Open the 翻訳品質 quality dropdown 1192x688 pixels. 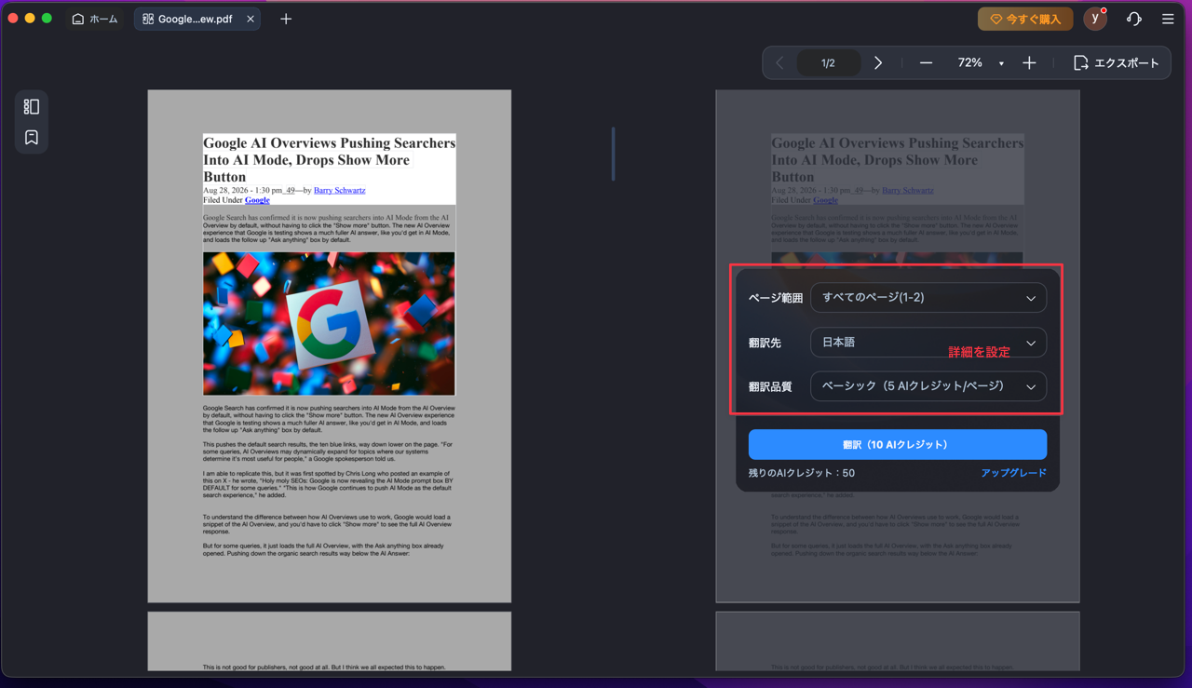coord(928,386)
